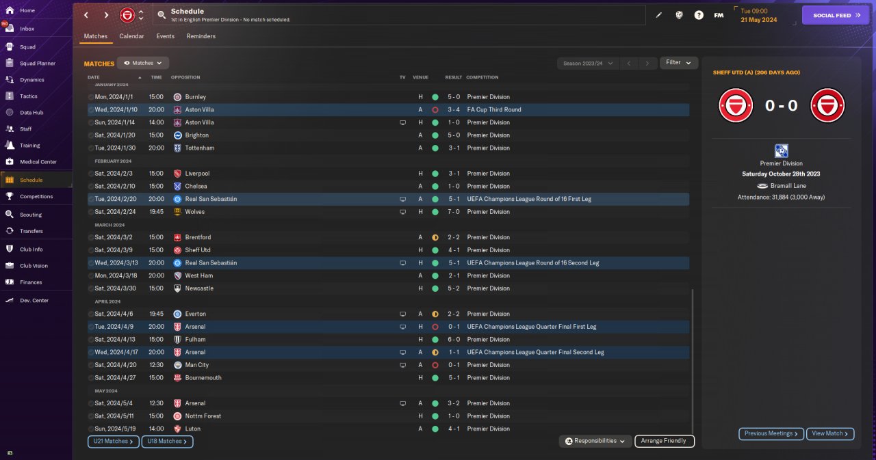
Task: Open the Filter dropdown
Action: click(x=679, y=63)
